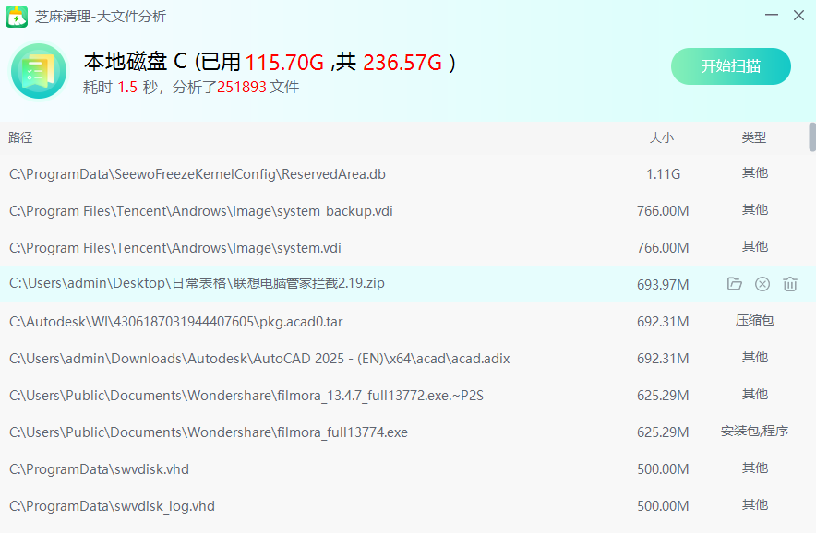Image resolution: width=816 pixels, height=533 pixels.
Task: Select the ReservedArea.db row
Action: pos(198,173)
